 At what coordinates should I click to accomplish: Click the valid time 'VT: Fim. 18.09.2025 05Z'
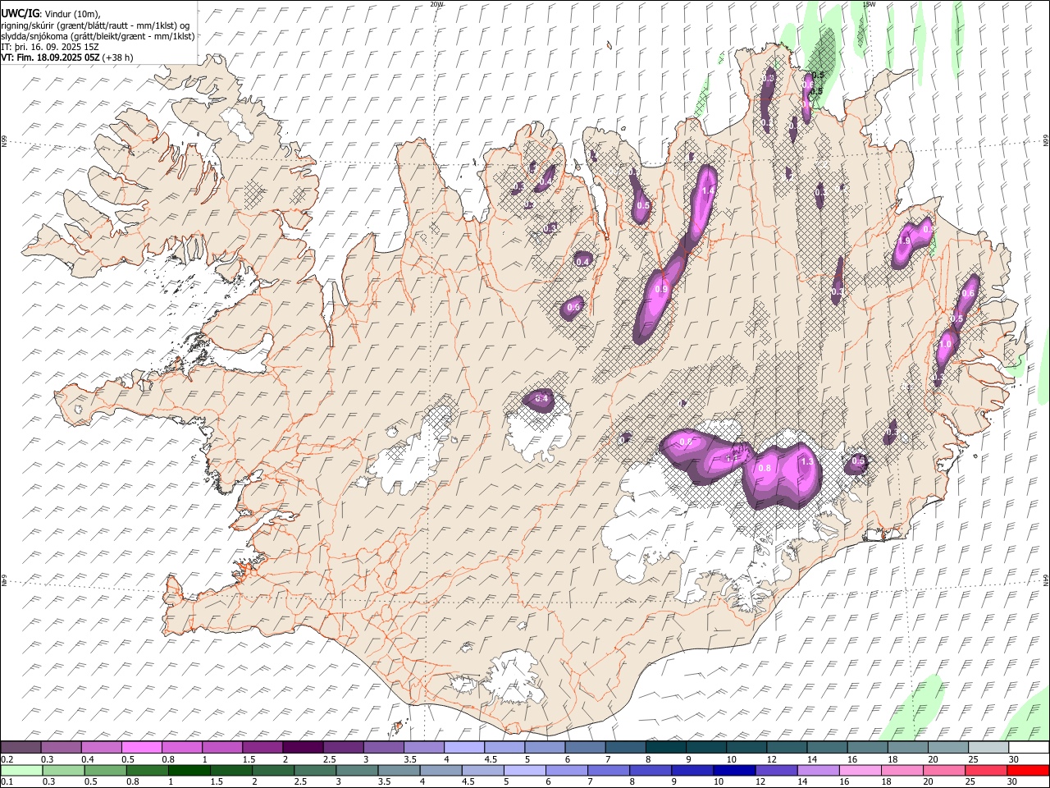[x=51, y=57]
